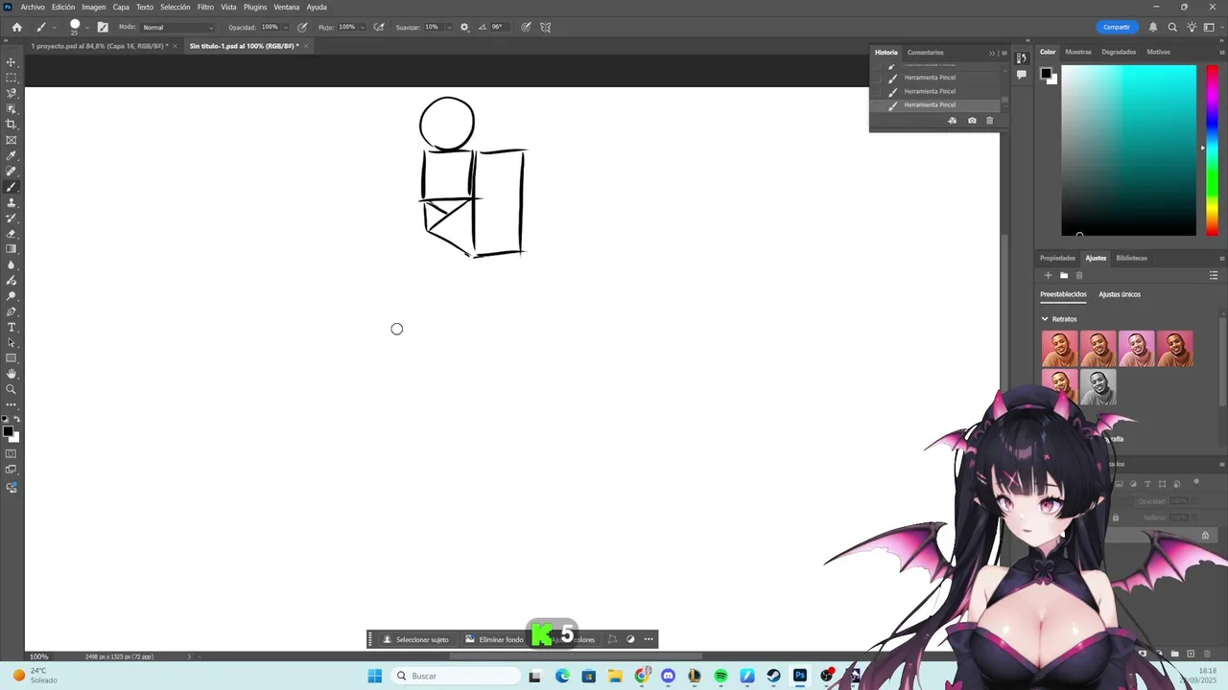Select the Gradient tool

(x=12, y=249)
